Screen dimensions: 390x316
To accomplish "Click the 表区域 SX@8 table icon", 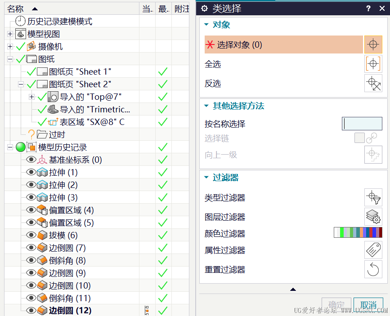I will (53, 122).
